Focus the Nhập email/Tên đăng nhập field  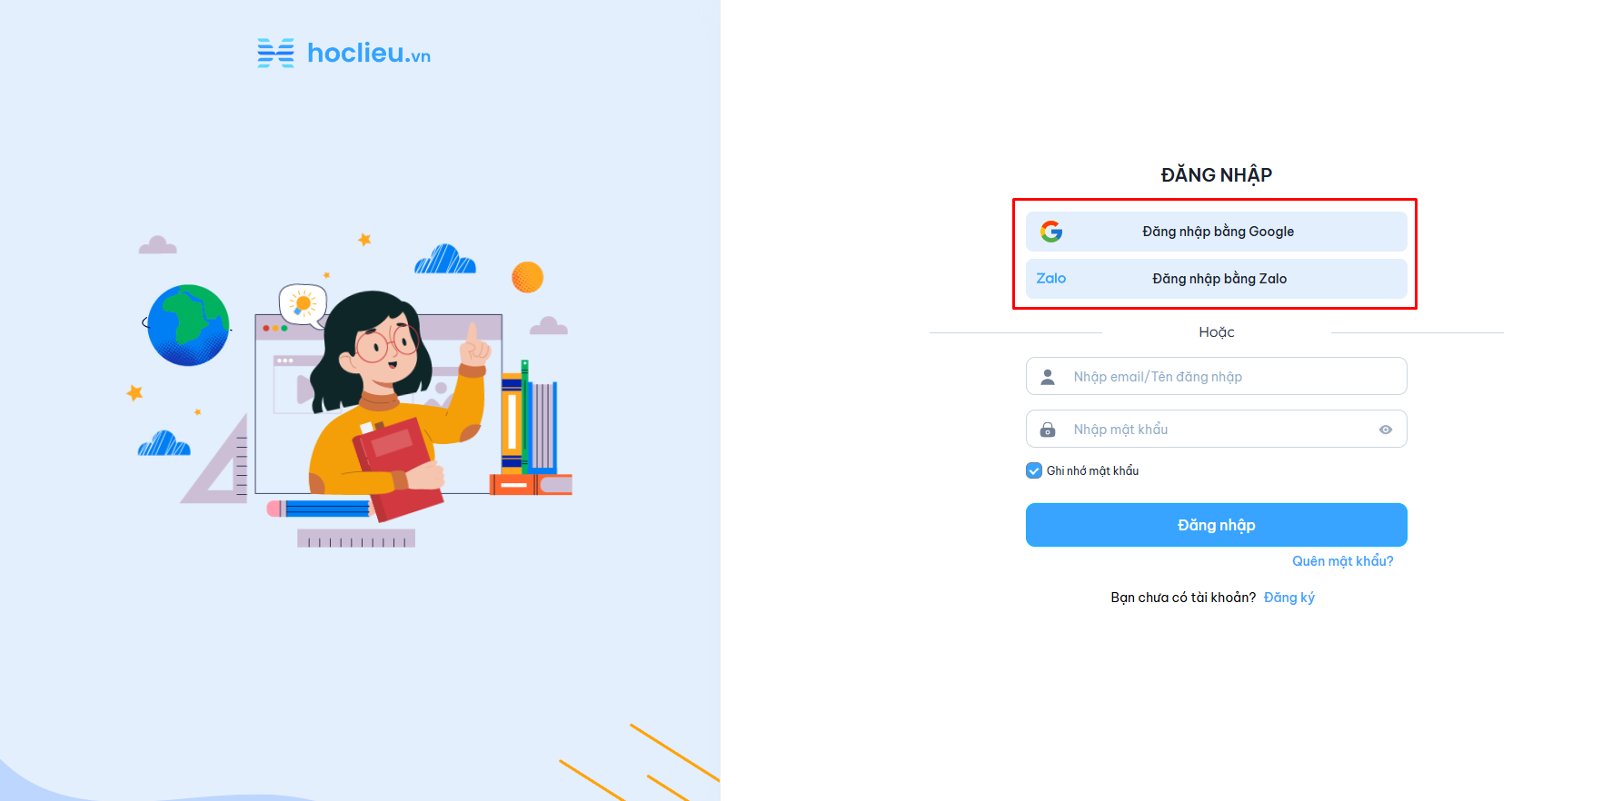click(1217, 376)
